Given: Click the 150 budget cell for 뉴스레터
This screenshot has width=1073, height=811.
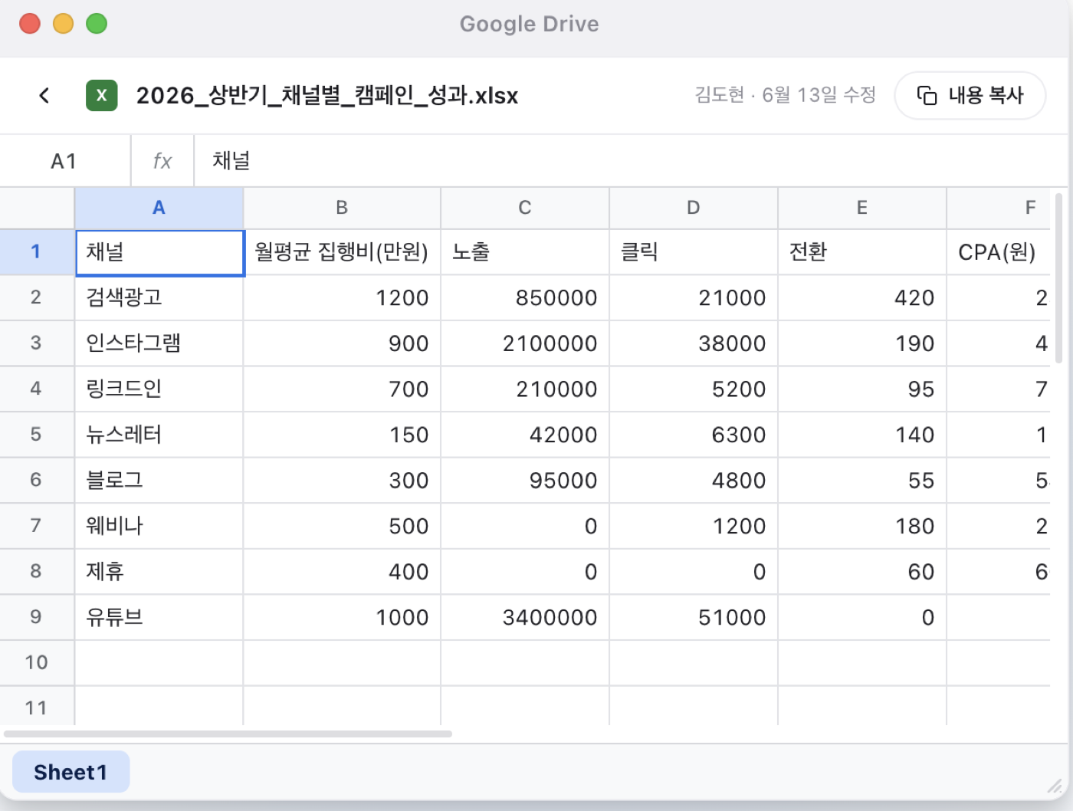Looking at the screenshot, I should click(342, 435).
